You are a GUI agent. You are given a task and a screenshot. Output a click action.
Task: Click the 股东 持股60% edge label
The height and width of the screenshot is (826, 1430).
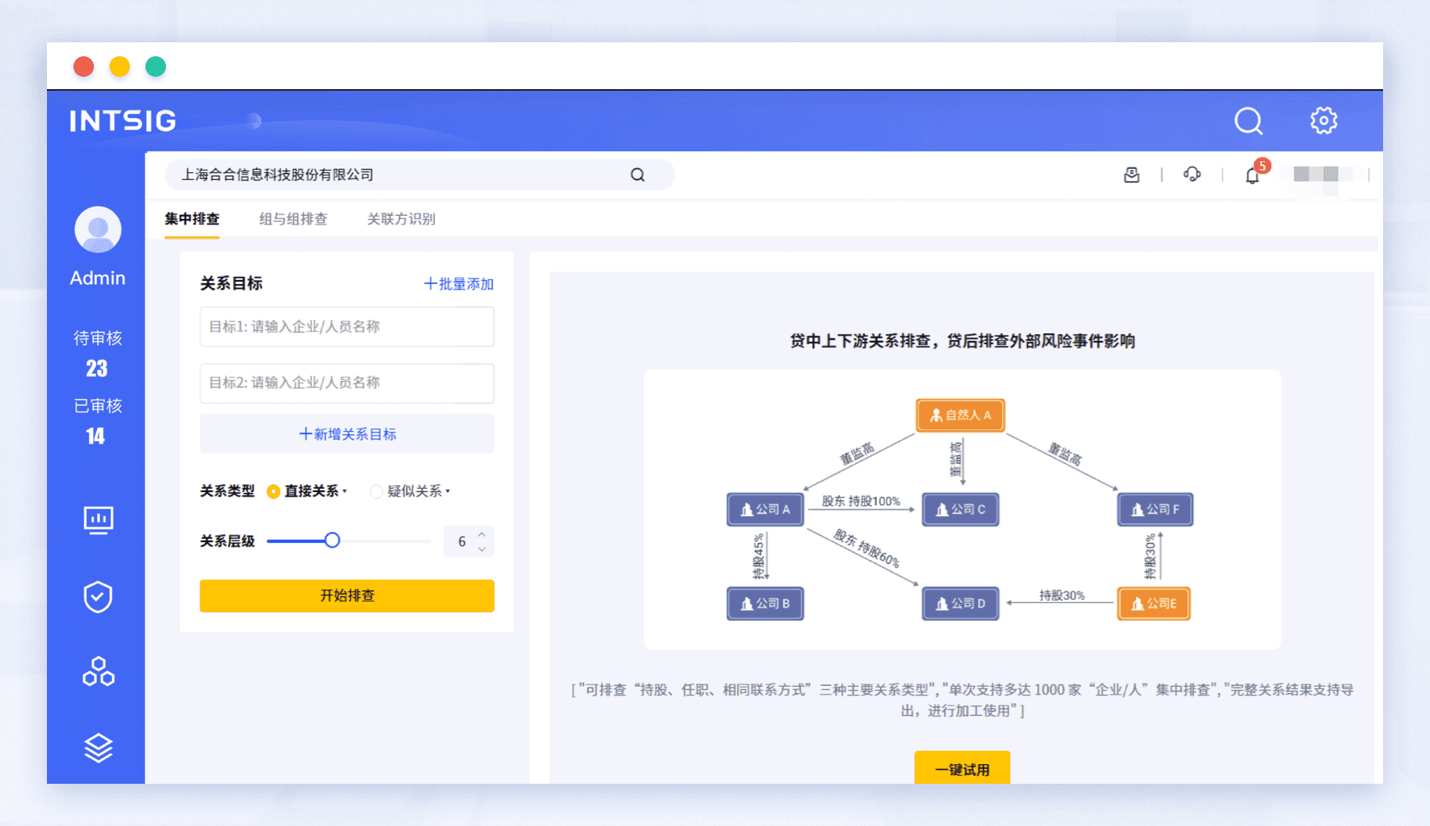coord(867,548)
